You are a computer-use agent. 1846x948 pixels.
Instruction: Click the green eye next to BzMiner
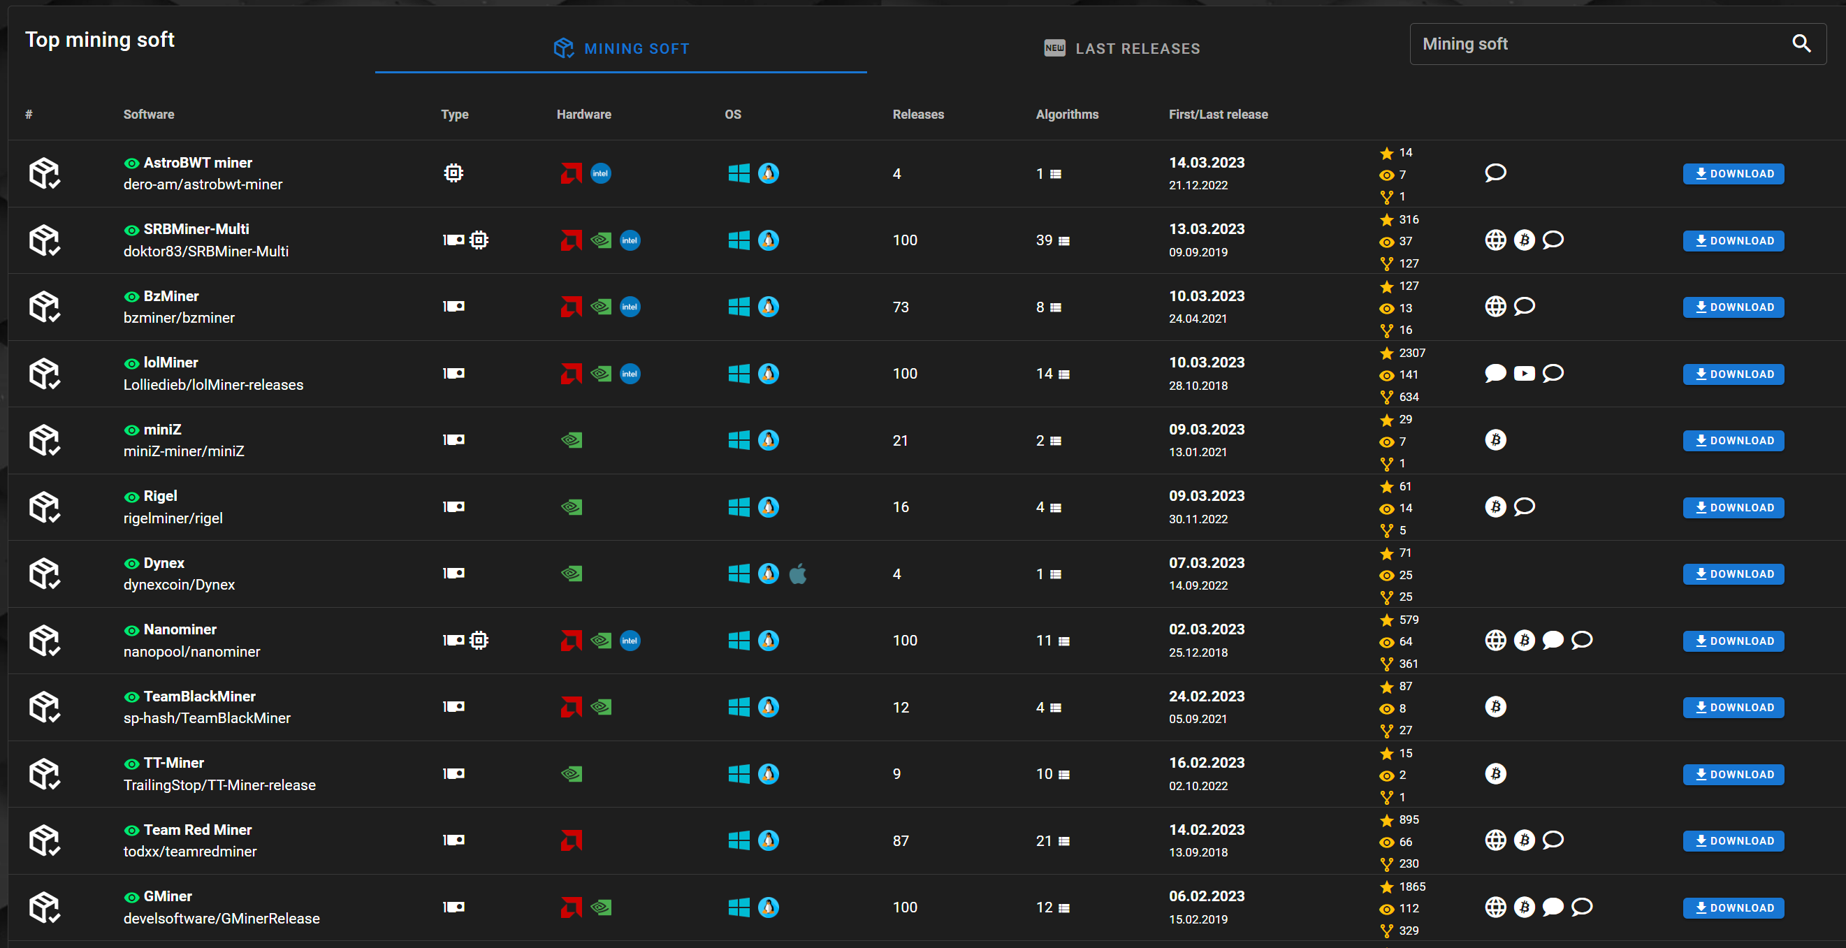131,297
